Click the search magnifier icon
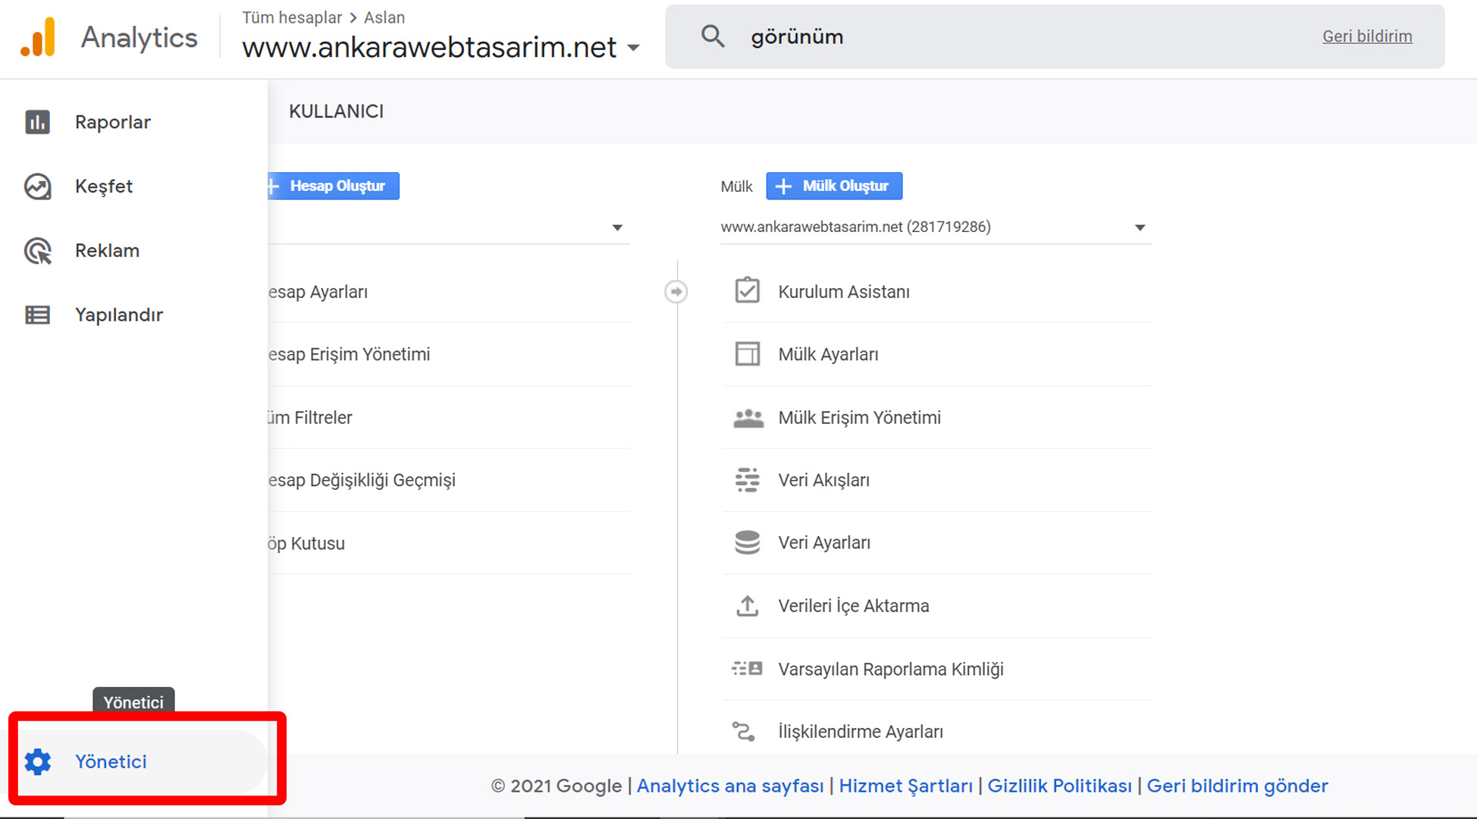The width and height of the screenshot is (1477, 819). pyautogui.click(x=713, y=36)
